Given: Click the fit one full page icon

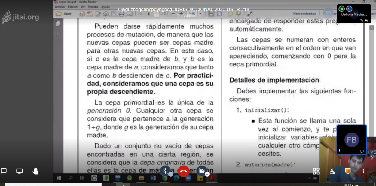Looking at the screenshot, I should pos(219,14).
